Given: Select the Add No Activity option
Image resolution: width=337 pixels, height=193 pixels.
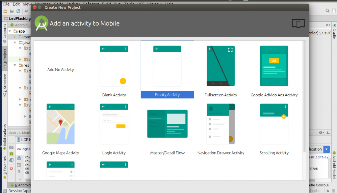Looking at the screenshot, I should (61, 70).
